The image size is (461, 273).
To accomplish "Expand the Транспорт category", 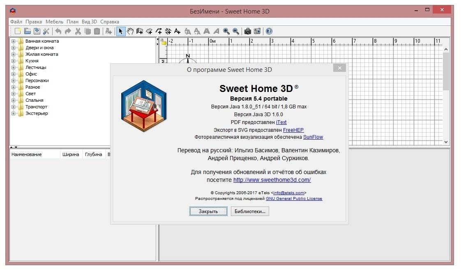I will (x=13, y=107).
